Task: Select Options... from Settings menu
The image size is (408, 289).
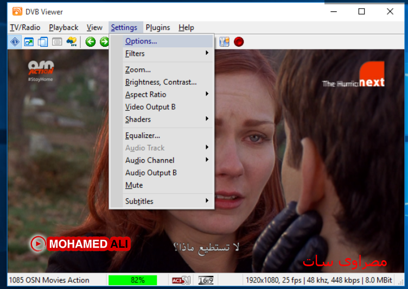Action: pos(141,41)
